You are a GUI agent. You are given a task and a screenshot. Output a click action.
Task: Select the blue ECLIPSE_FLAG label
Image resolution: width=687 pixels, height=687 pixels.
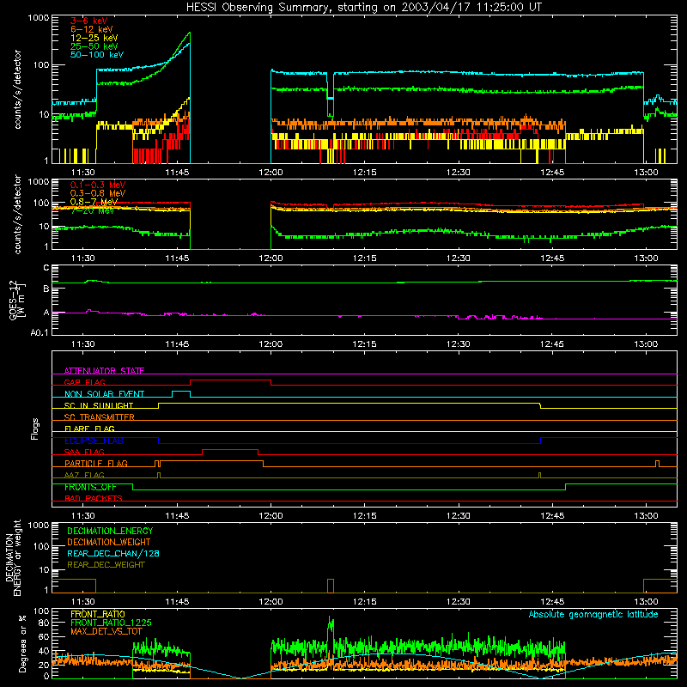tap(94, 441)
